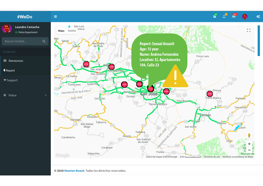Open the Support menu item
Image resolution: width=263 pixels, height=186 pixels.
(x=25, y=80)
